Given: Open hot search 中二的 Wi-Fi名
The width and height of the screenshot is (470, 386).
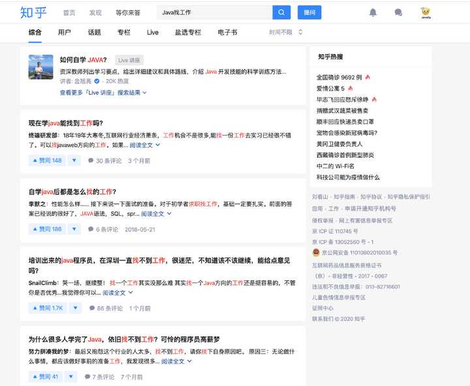Looking at the screenshot, I should tap(335, 166).
